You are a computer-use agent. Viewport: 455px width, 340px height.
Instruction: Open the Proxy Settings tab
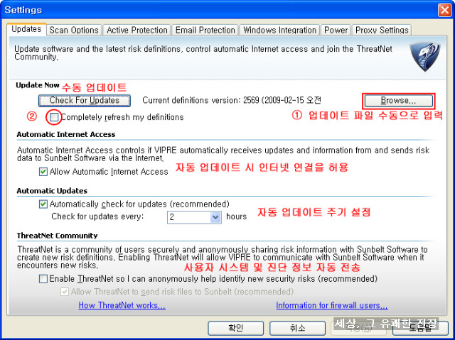click(382, 30)
